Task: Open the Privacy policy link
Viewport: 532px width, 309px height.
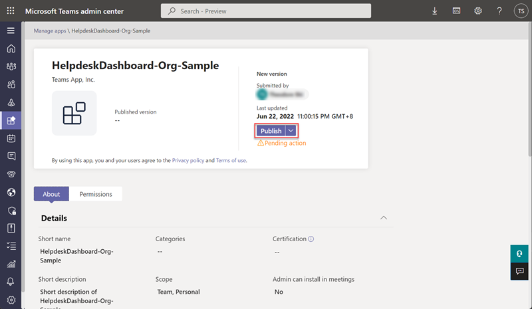Action: 188,160
